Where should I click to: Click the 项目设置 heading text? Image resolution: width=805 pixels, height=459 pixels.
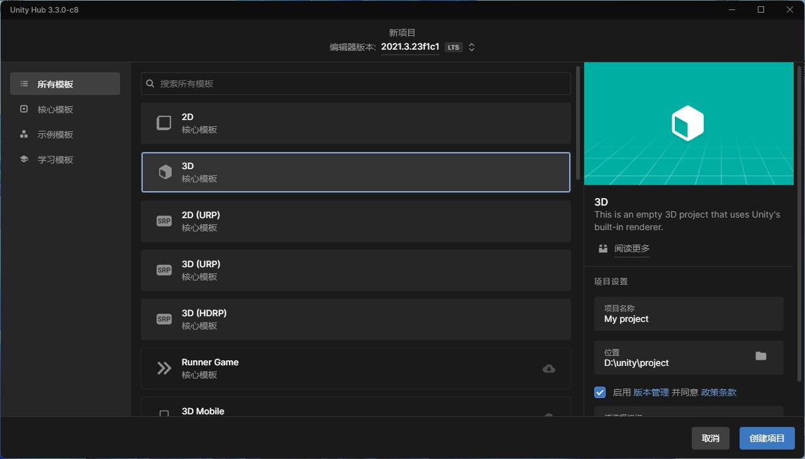tap(611, 282)
